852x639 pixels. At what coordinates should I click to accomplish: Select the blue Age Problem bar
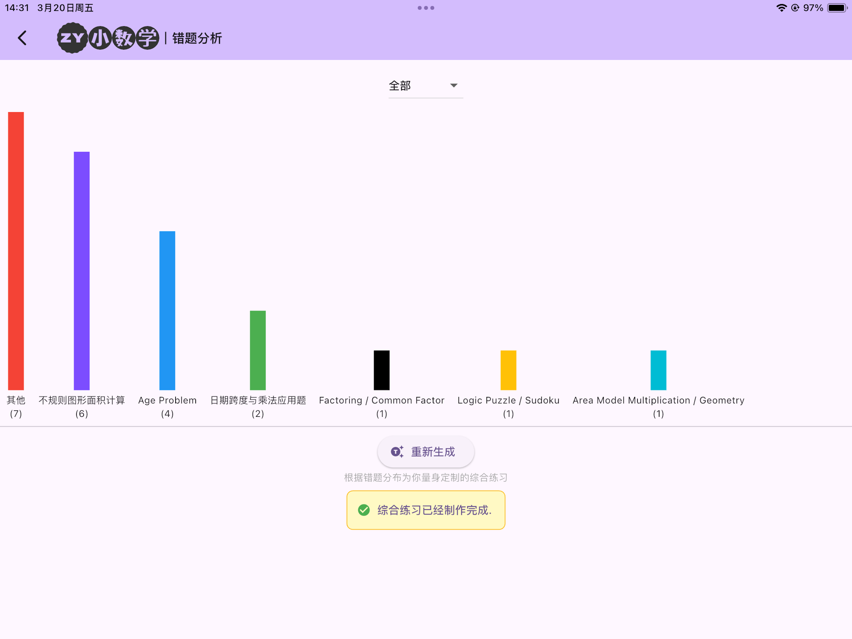167,311
